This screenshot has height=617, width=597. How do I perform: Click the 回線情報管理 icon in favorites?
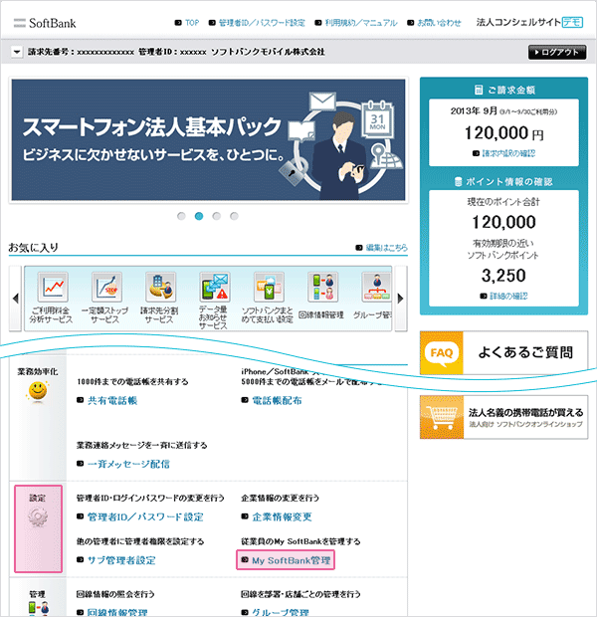[x=321, y=289]
